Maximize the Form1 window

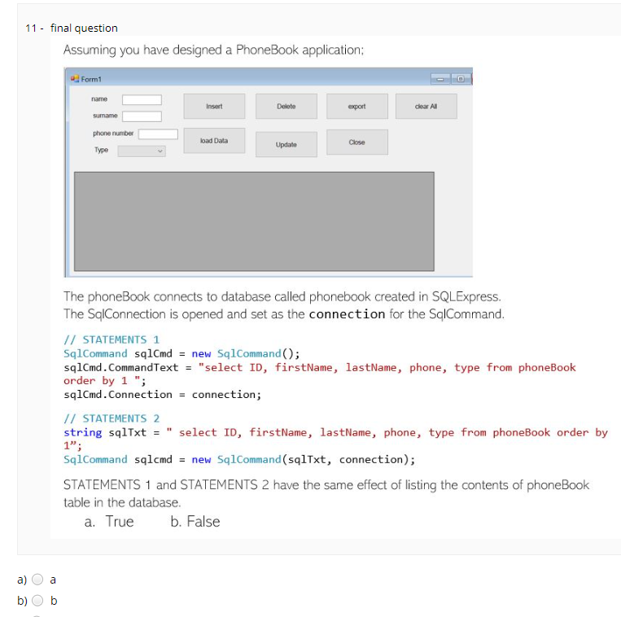[x=461, y=79]
